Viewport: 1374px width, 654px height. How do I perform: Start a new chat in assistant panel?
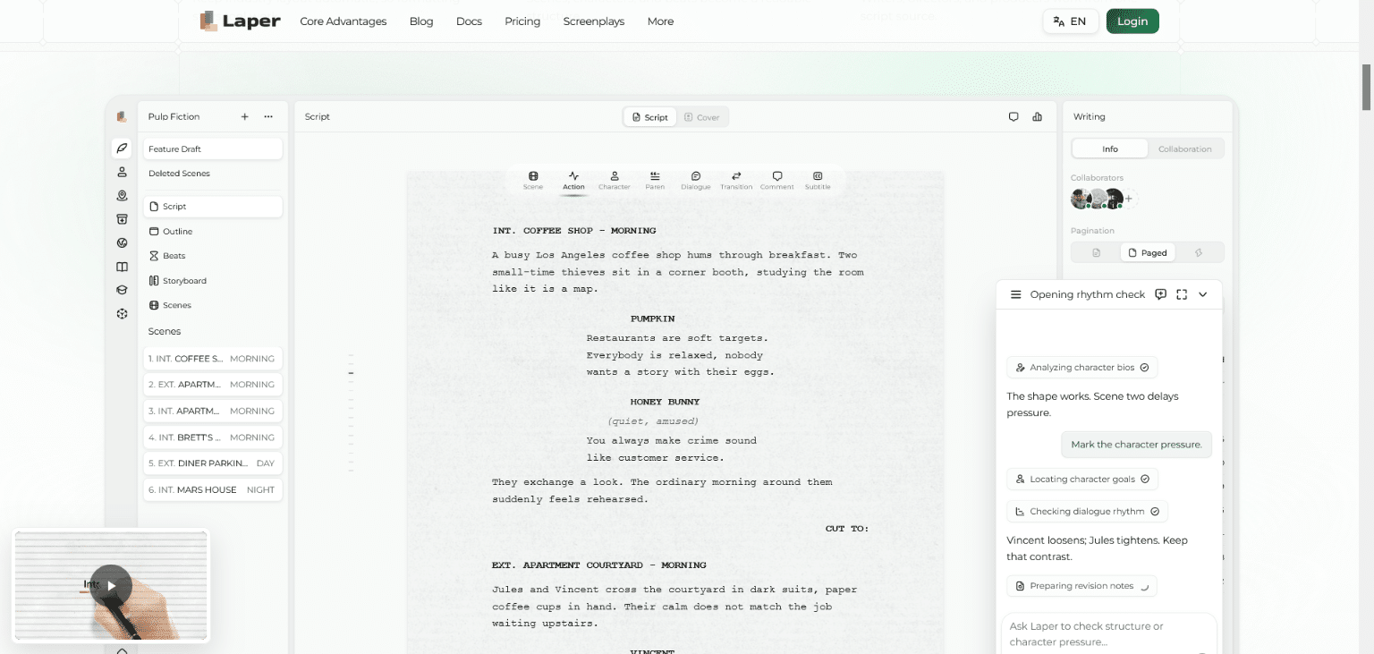1160,294
